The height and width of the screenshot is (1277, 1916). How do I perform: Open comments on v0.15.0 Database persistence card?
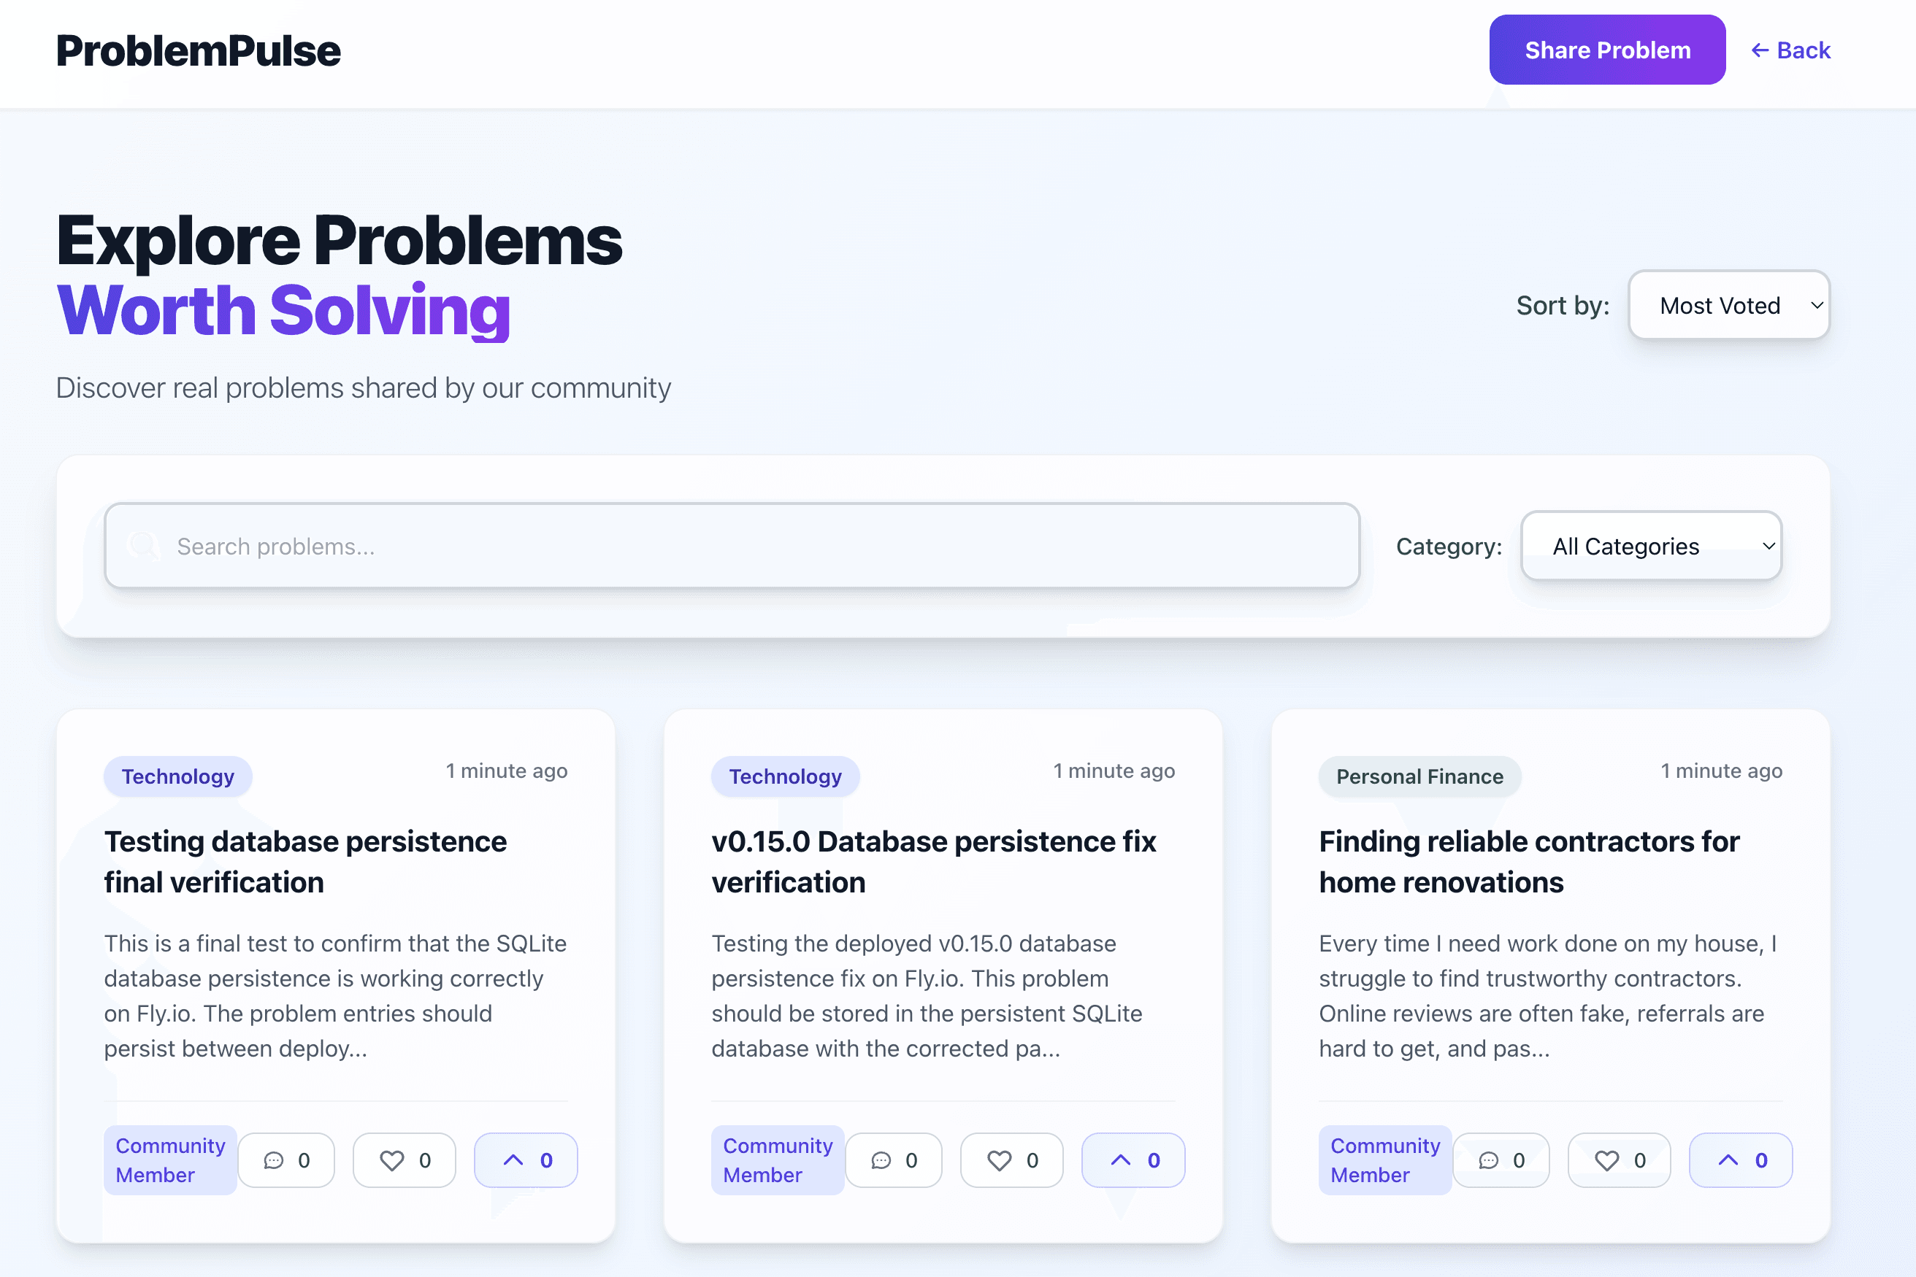pyautogui.click(x=893, y=1160)
